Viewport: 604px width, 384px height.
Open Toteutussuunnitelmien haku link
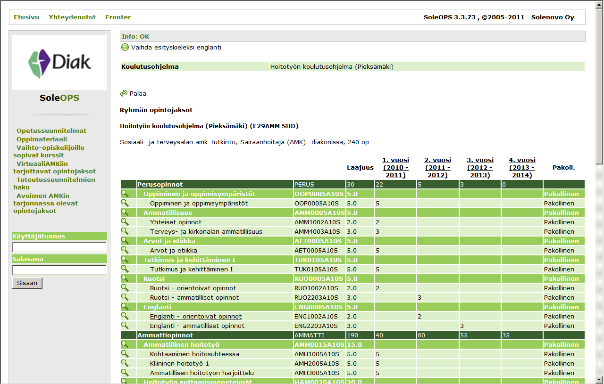tap(54, 184)
